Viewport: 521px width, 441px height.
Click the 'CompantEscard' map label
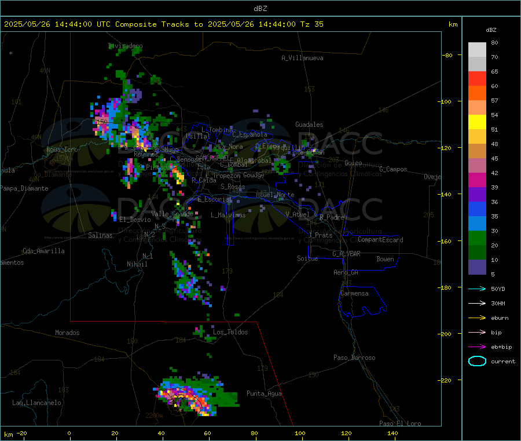click(380, 239)
